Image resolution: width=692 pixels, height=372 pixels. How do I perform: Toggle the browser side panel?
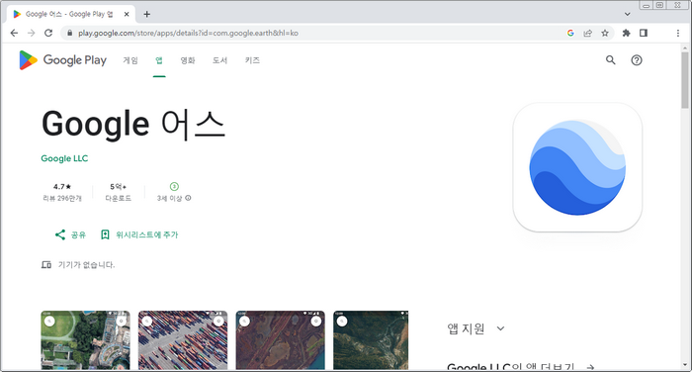point(644,33)
